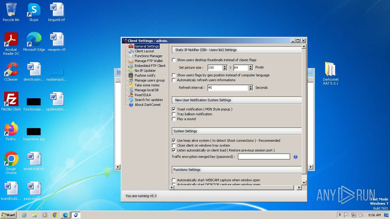
Task: Open kinguntil.rtf document
Action: coord(57,12)
